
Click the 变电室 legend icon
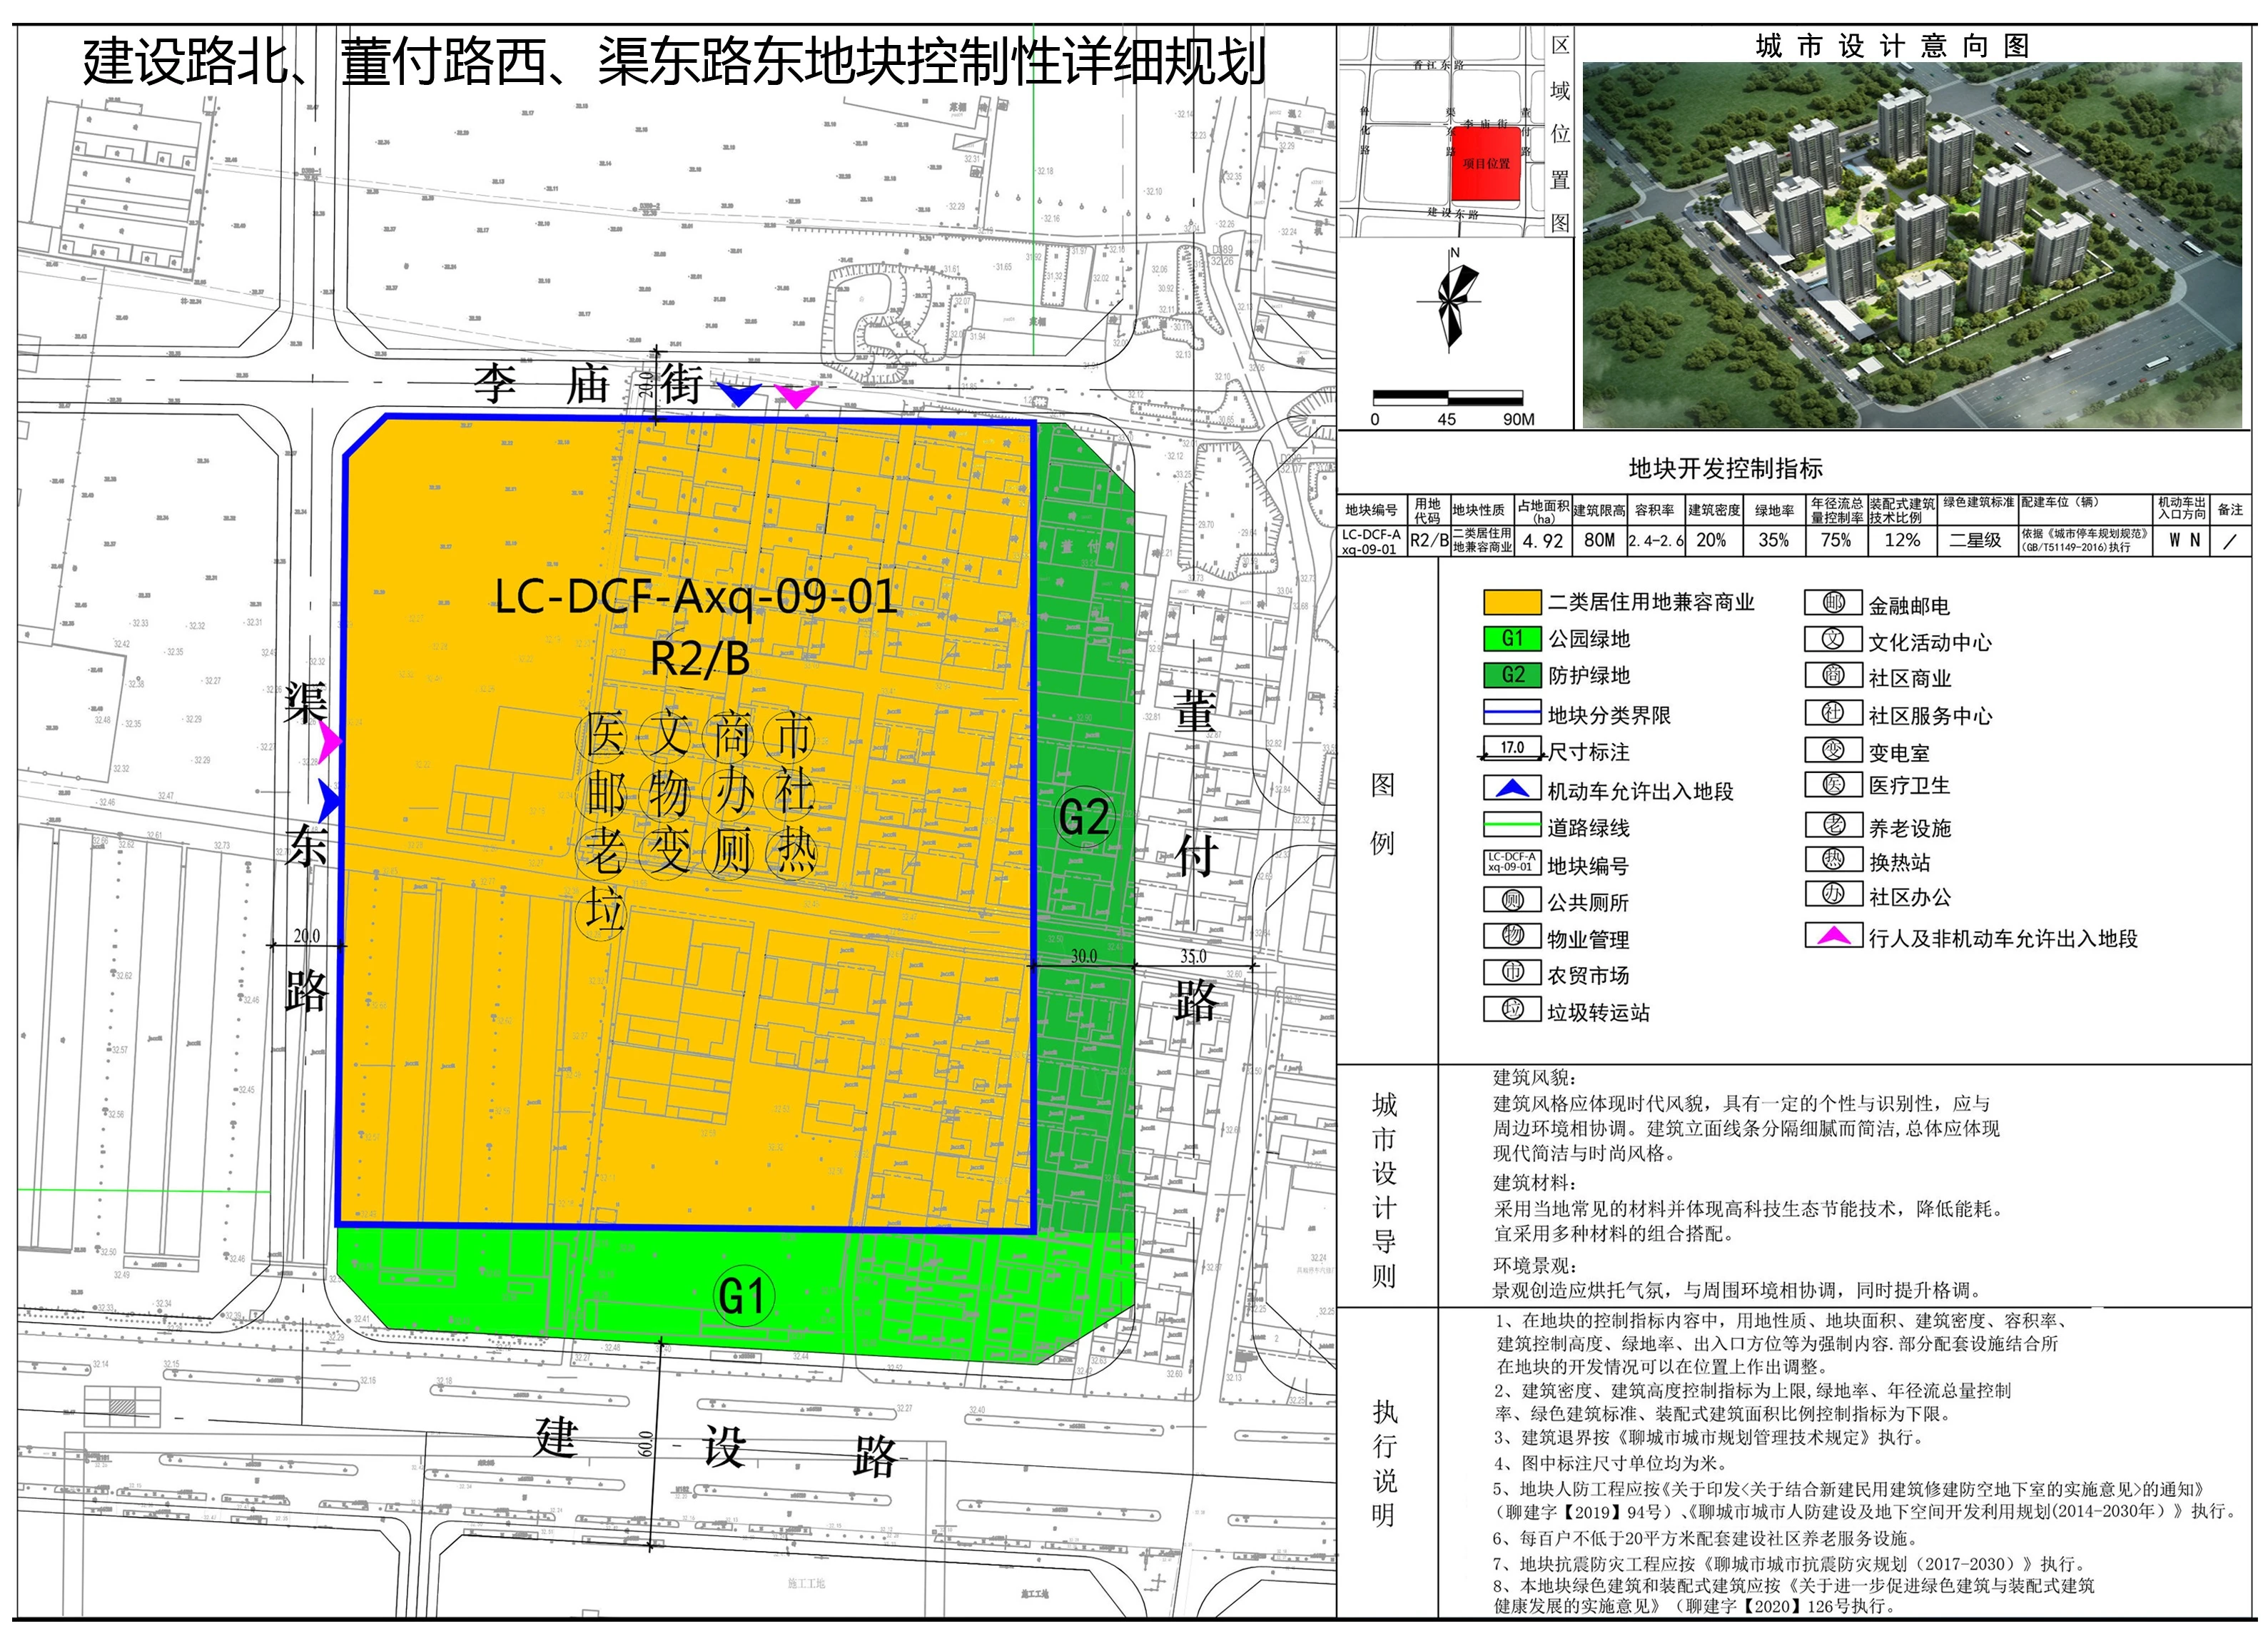click(x=1833, y=750)
